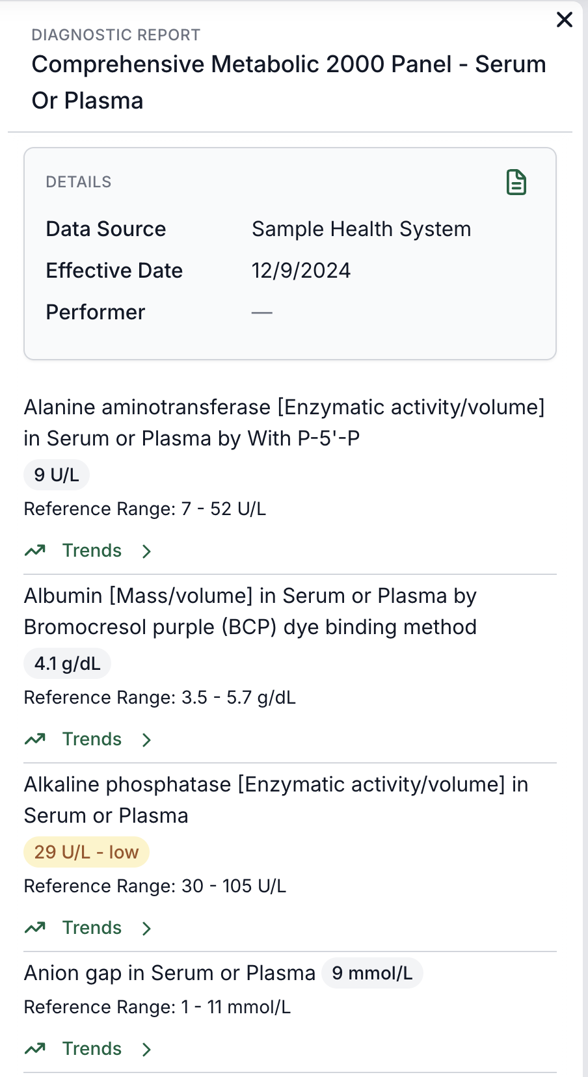Screen dimensions: 588x1077
Task: Click the trend graph icon below Alanine aminotransferase
Action: point(36,550)
